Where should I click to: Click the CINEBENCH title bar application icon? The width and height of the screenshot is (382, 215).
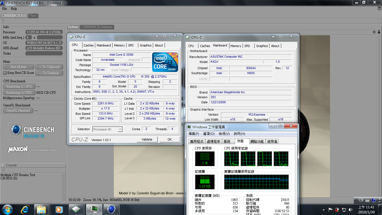(x=3, y=3)
